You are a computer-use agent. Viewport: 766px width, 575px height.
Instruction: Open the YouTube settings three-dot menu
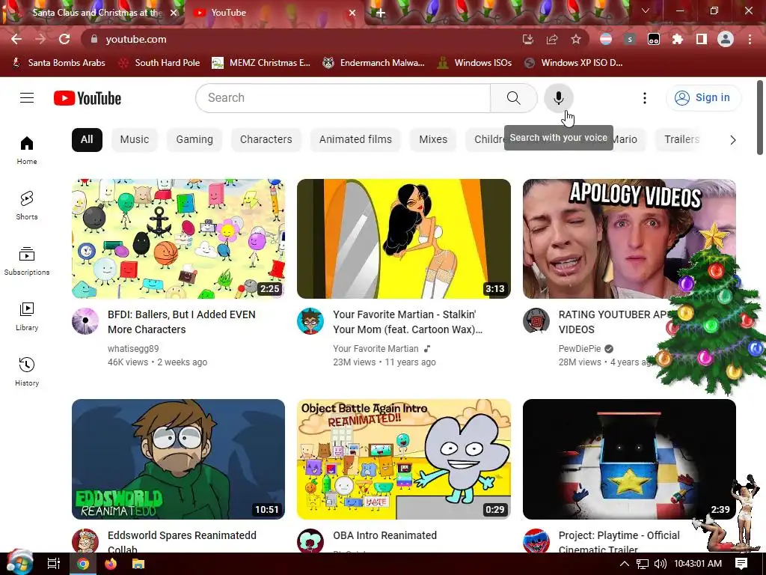coord(644,98)
